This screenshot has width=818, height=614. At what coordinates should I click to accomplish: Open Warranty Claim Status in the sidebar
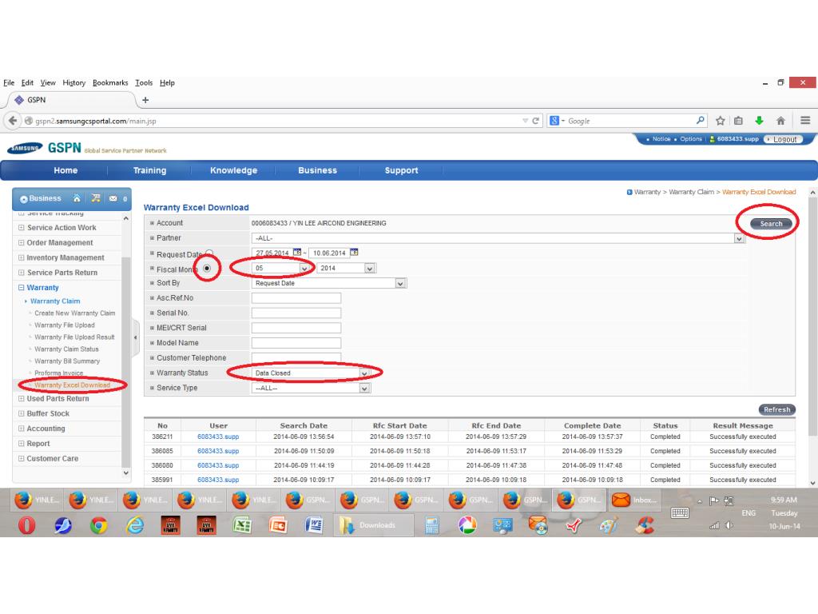click(x=66, y=349)
